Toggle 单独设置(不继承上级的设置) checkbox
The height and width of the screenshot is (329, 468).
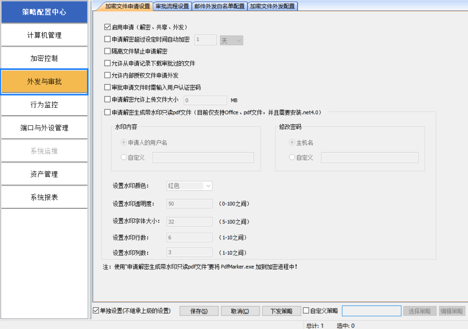point(96,310)
